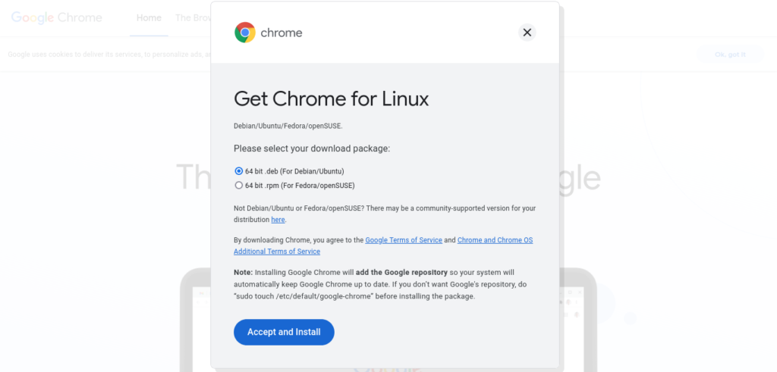Open the Google Terms of Service link
Screen dimensions: 777x372
pyautogui.click(x=404, y=240)
